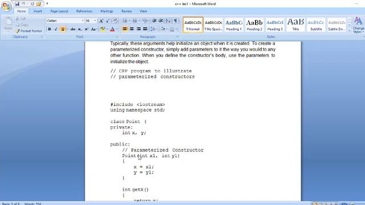Click Cut in the Clipboard group

pyautogui.click(x=21, y=19)
